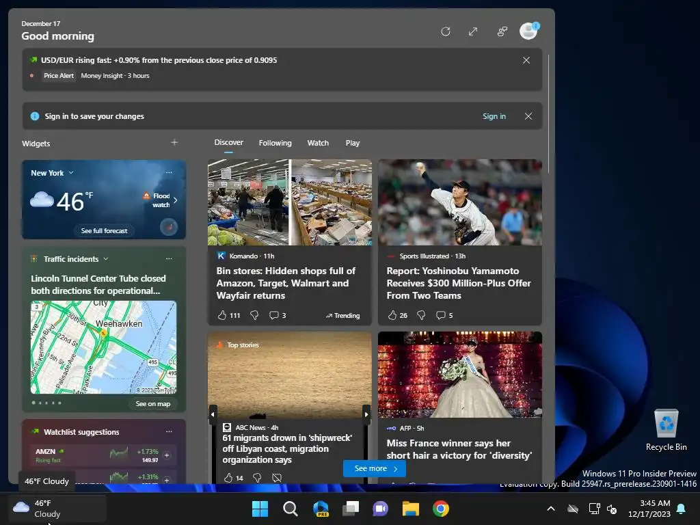Open comments on Yamamoto article
700x525 pixels.
point(444,315)
